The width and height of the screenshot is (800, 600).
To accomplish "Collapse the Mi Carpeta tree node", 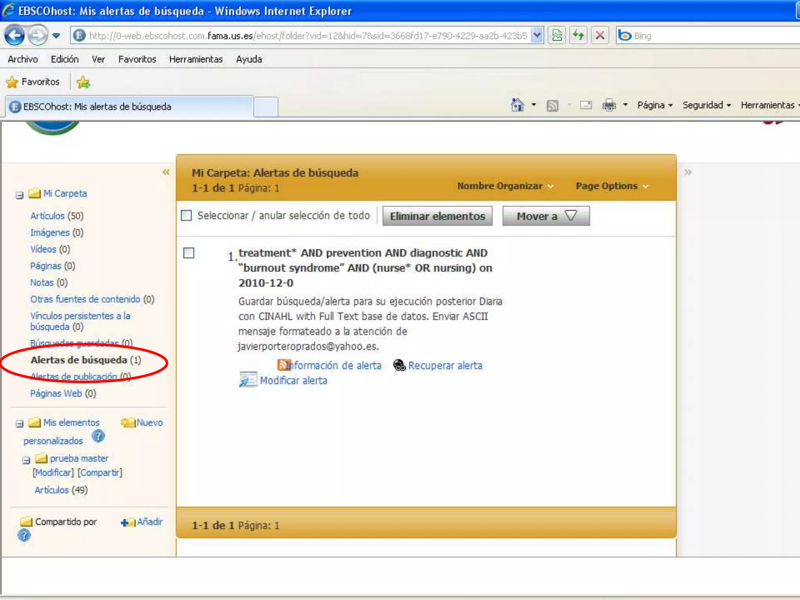I will point(20,195).
